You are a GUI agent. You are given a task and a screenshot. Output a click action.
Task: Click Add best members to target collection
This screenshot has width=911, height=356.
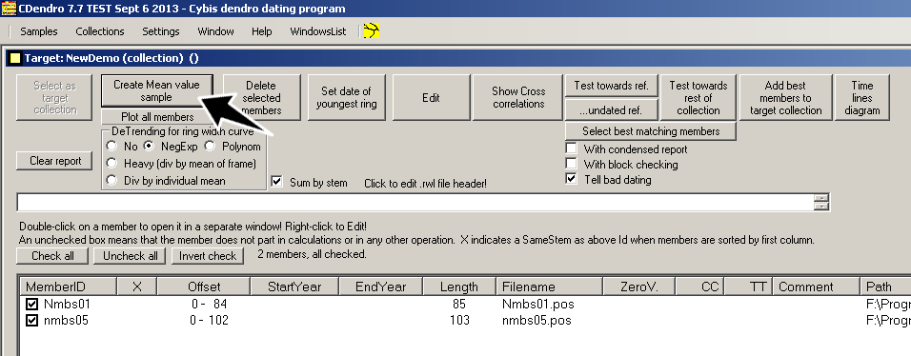tap(785, 97)
